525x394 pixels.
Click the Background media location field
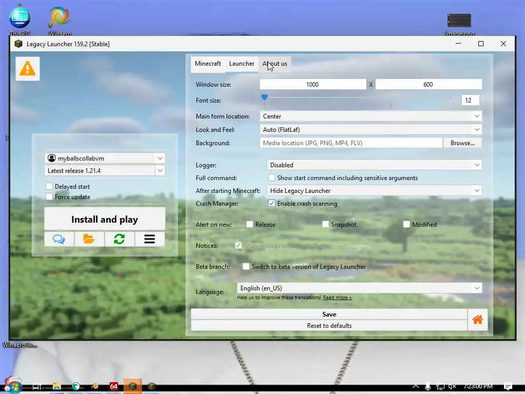pos(351,143)
